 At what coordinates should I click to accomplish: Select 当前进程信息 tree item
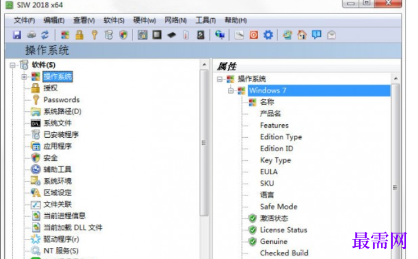pyautogui.click(x=65, y=215)
